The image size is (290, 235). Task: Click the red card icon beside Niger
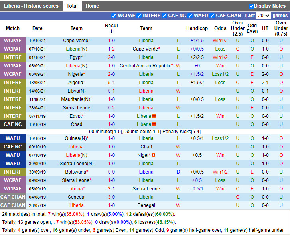(x=154, y=155)
